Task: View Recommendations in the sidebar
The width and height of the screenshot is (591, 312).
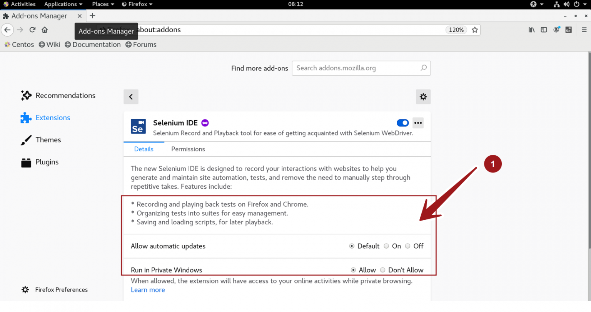Action: (x=65, y=95)
